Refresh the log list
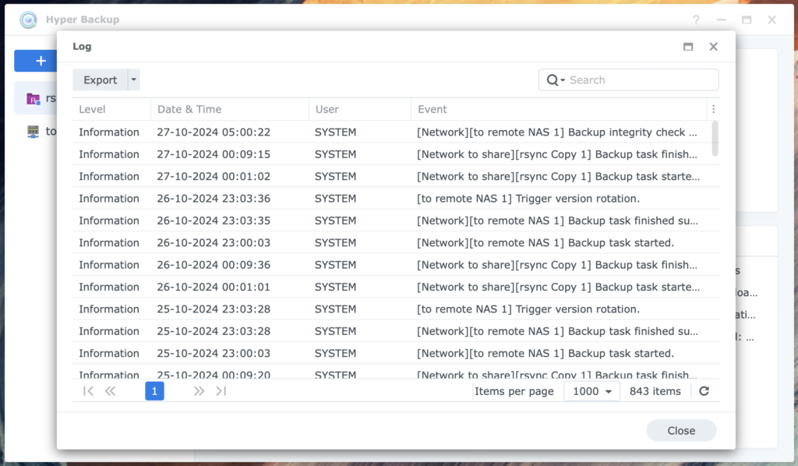 [x=704, y=390]
